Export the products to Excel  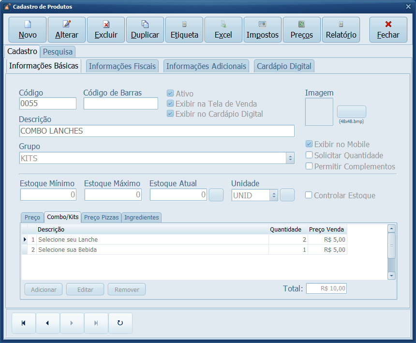[x=223, y=29]
